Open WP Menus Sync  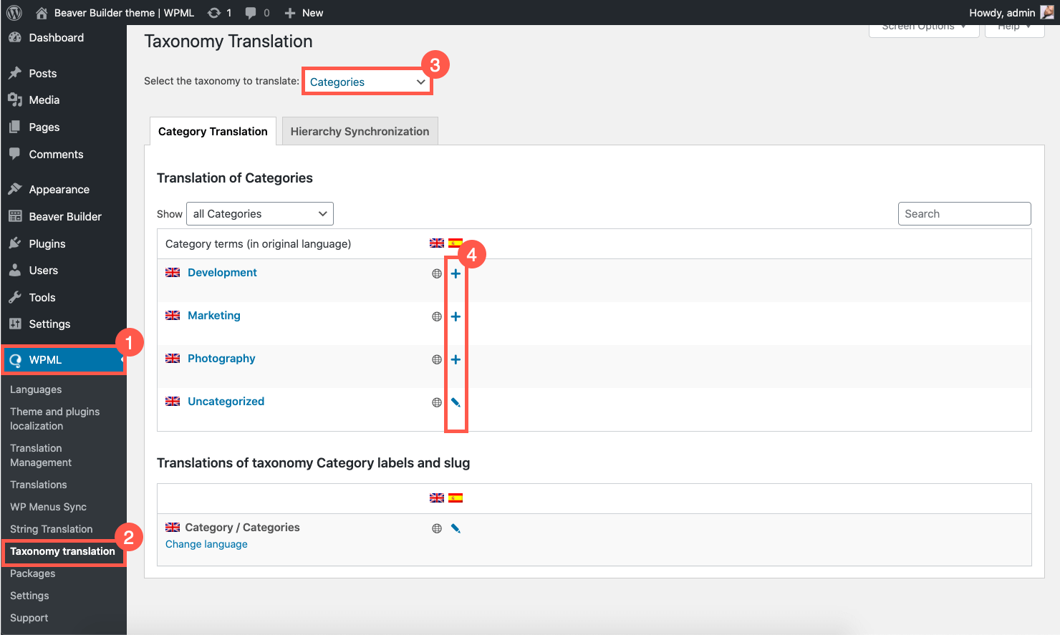point(48,507)
